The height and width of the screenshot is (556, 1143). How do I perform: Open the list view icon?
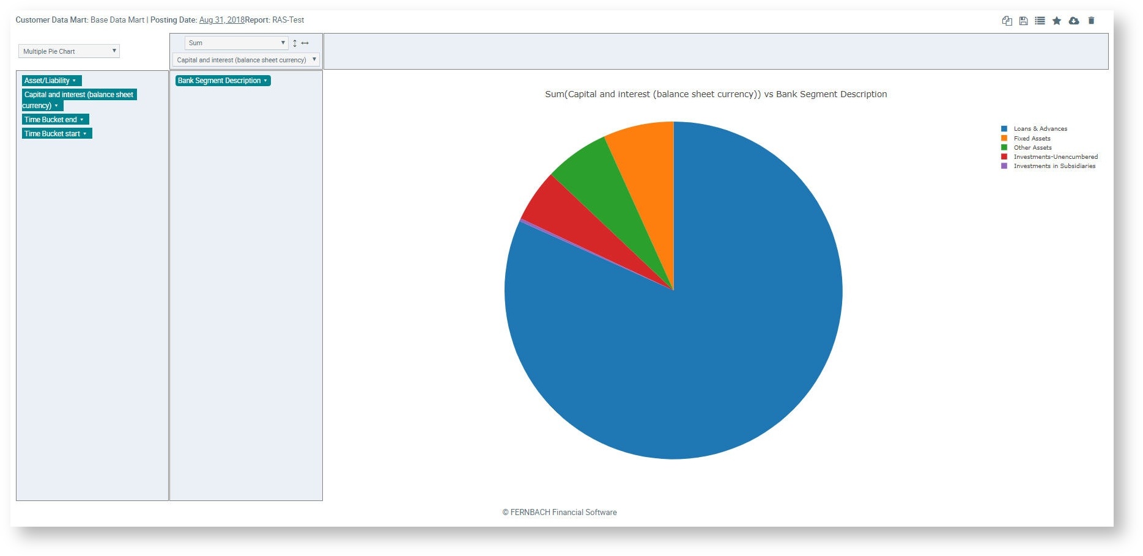tap(1040, 21)
